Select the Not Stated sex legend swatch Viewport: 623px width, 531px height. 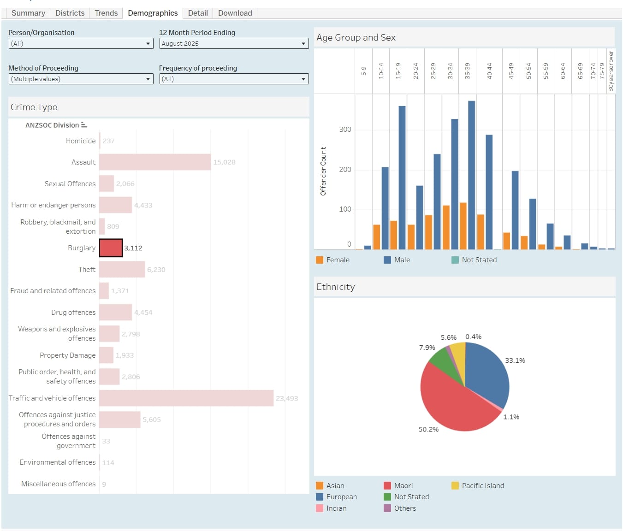tap(455, 260)
